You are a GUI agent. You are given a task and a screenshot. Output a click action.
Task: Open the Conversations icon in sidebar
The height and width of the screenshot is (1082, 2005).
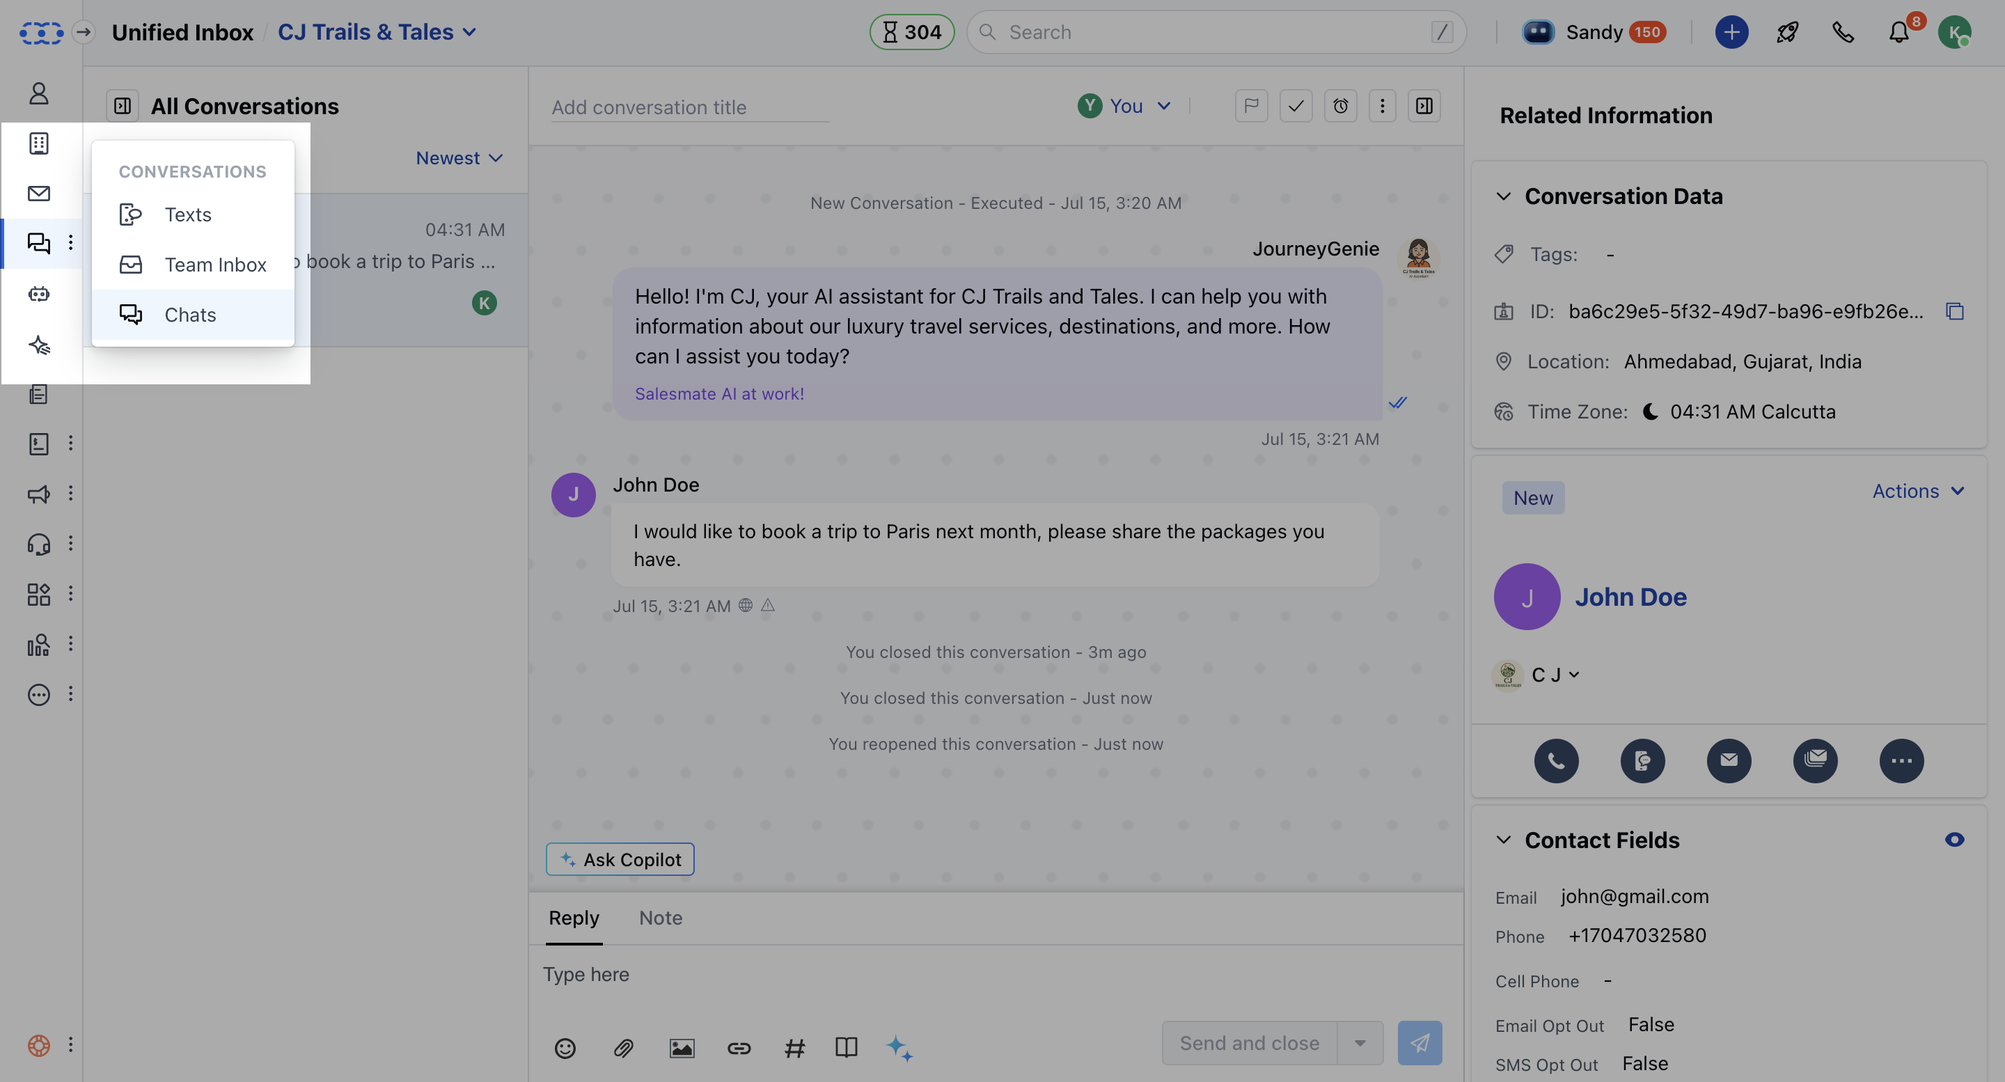(38, 243)
